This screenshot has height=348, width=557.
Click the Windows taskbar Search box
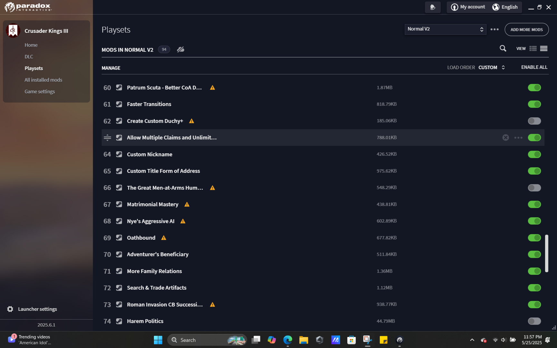point(207,340)
